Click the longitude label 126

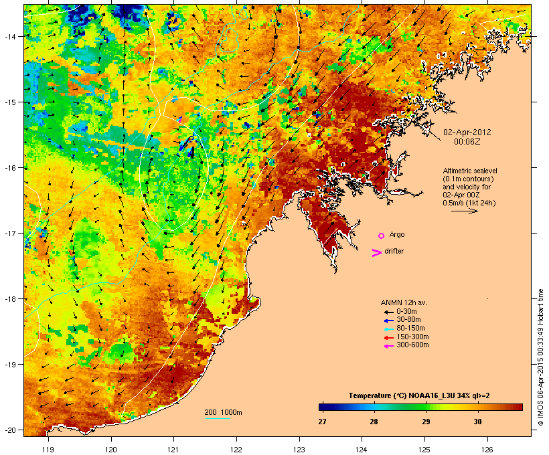coord(487,450)
